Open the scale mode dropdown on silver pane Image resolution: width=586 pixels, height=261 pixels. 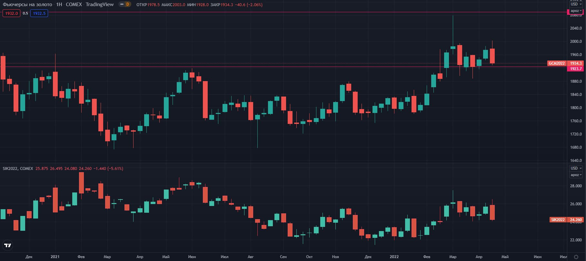(x=576, y=175)
